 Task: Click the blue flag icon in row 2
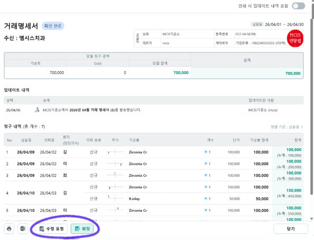click(206, 164)
